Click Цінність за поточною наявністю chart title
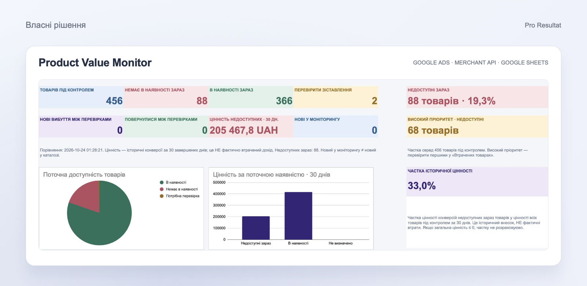Screen dimensions: 587x286 (271, 175)
